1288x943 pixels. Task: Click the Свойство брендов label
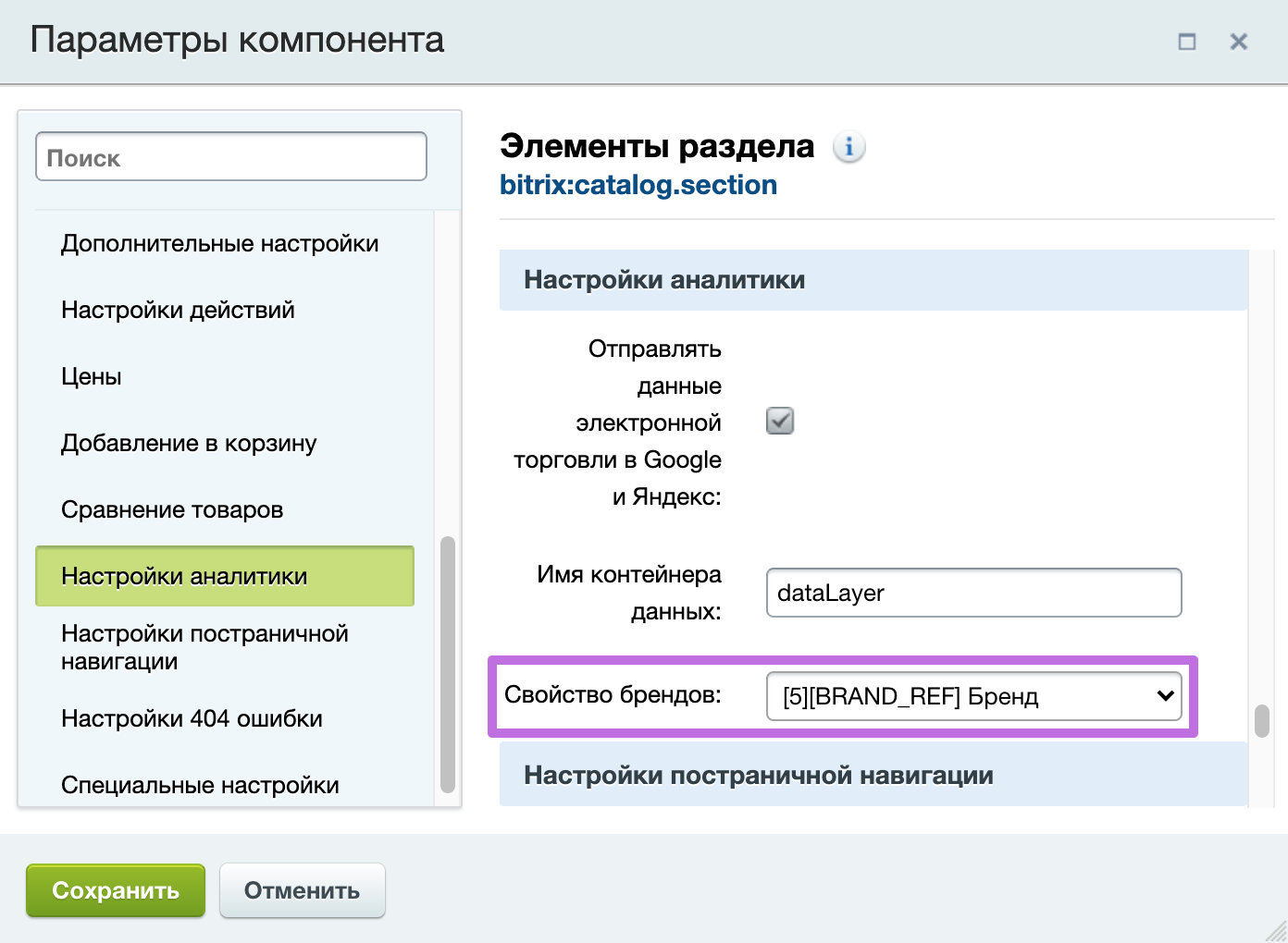click(613, 694)
